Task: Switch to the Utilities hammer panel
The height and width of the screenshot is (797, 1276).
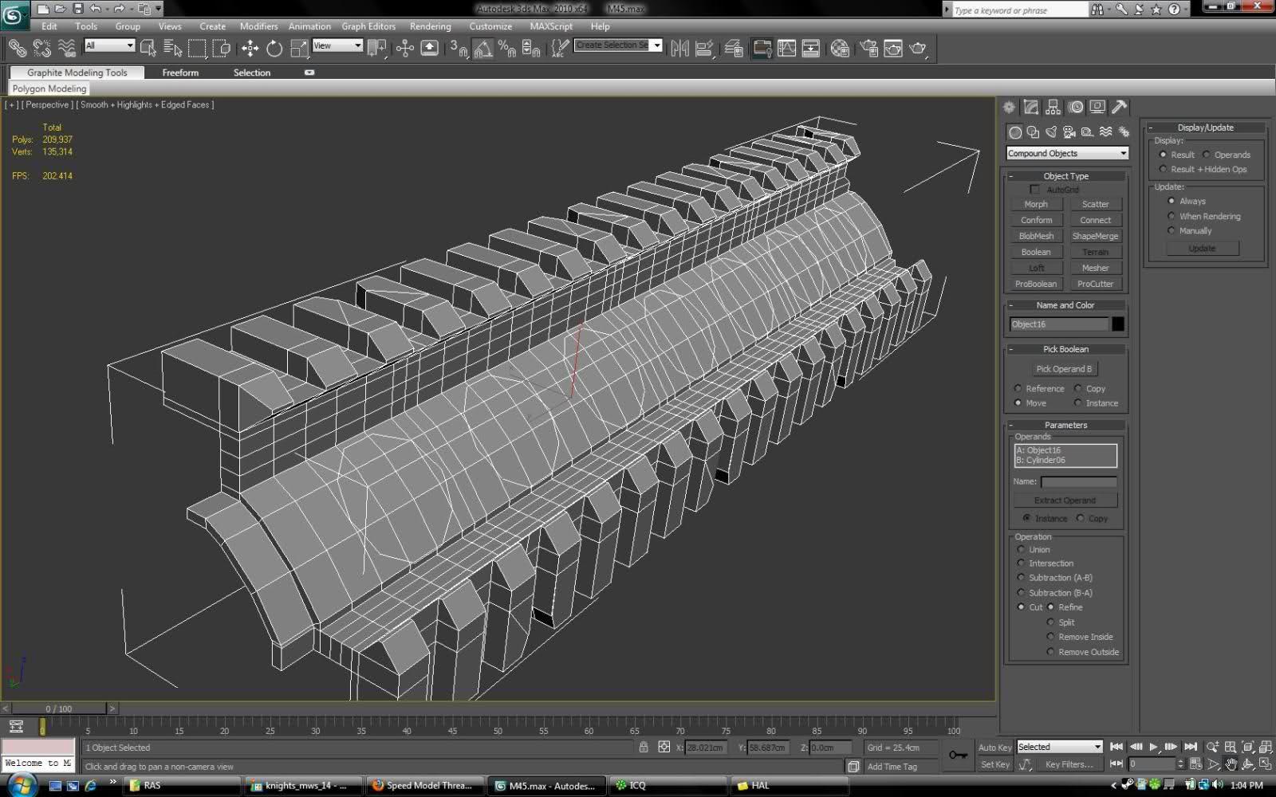Action: click(1120, 108)
